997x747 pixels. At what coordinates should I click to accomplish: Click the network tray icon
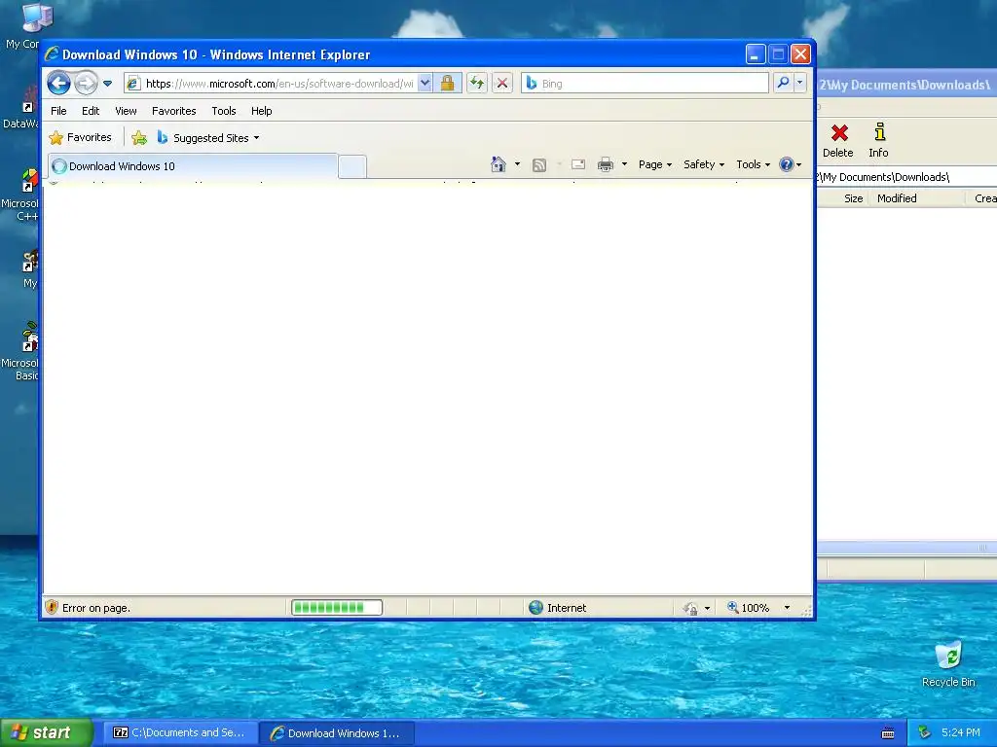pyautogui.click(x=924, y=733)
